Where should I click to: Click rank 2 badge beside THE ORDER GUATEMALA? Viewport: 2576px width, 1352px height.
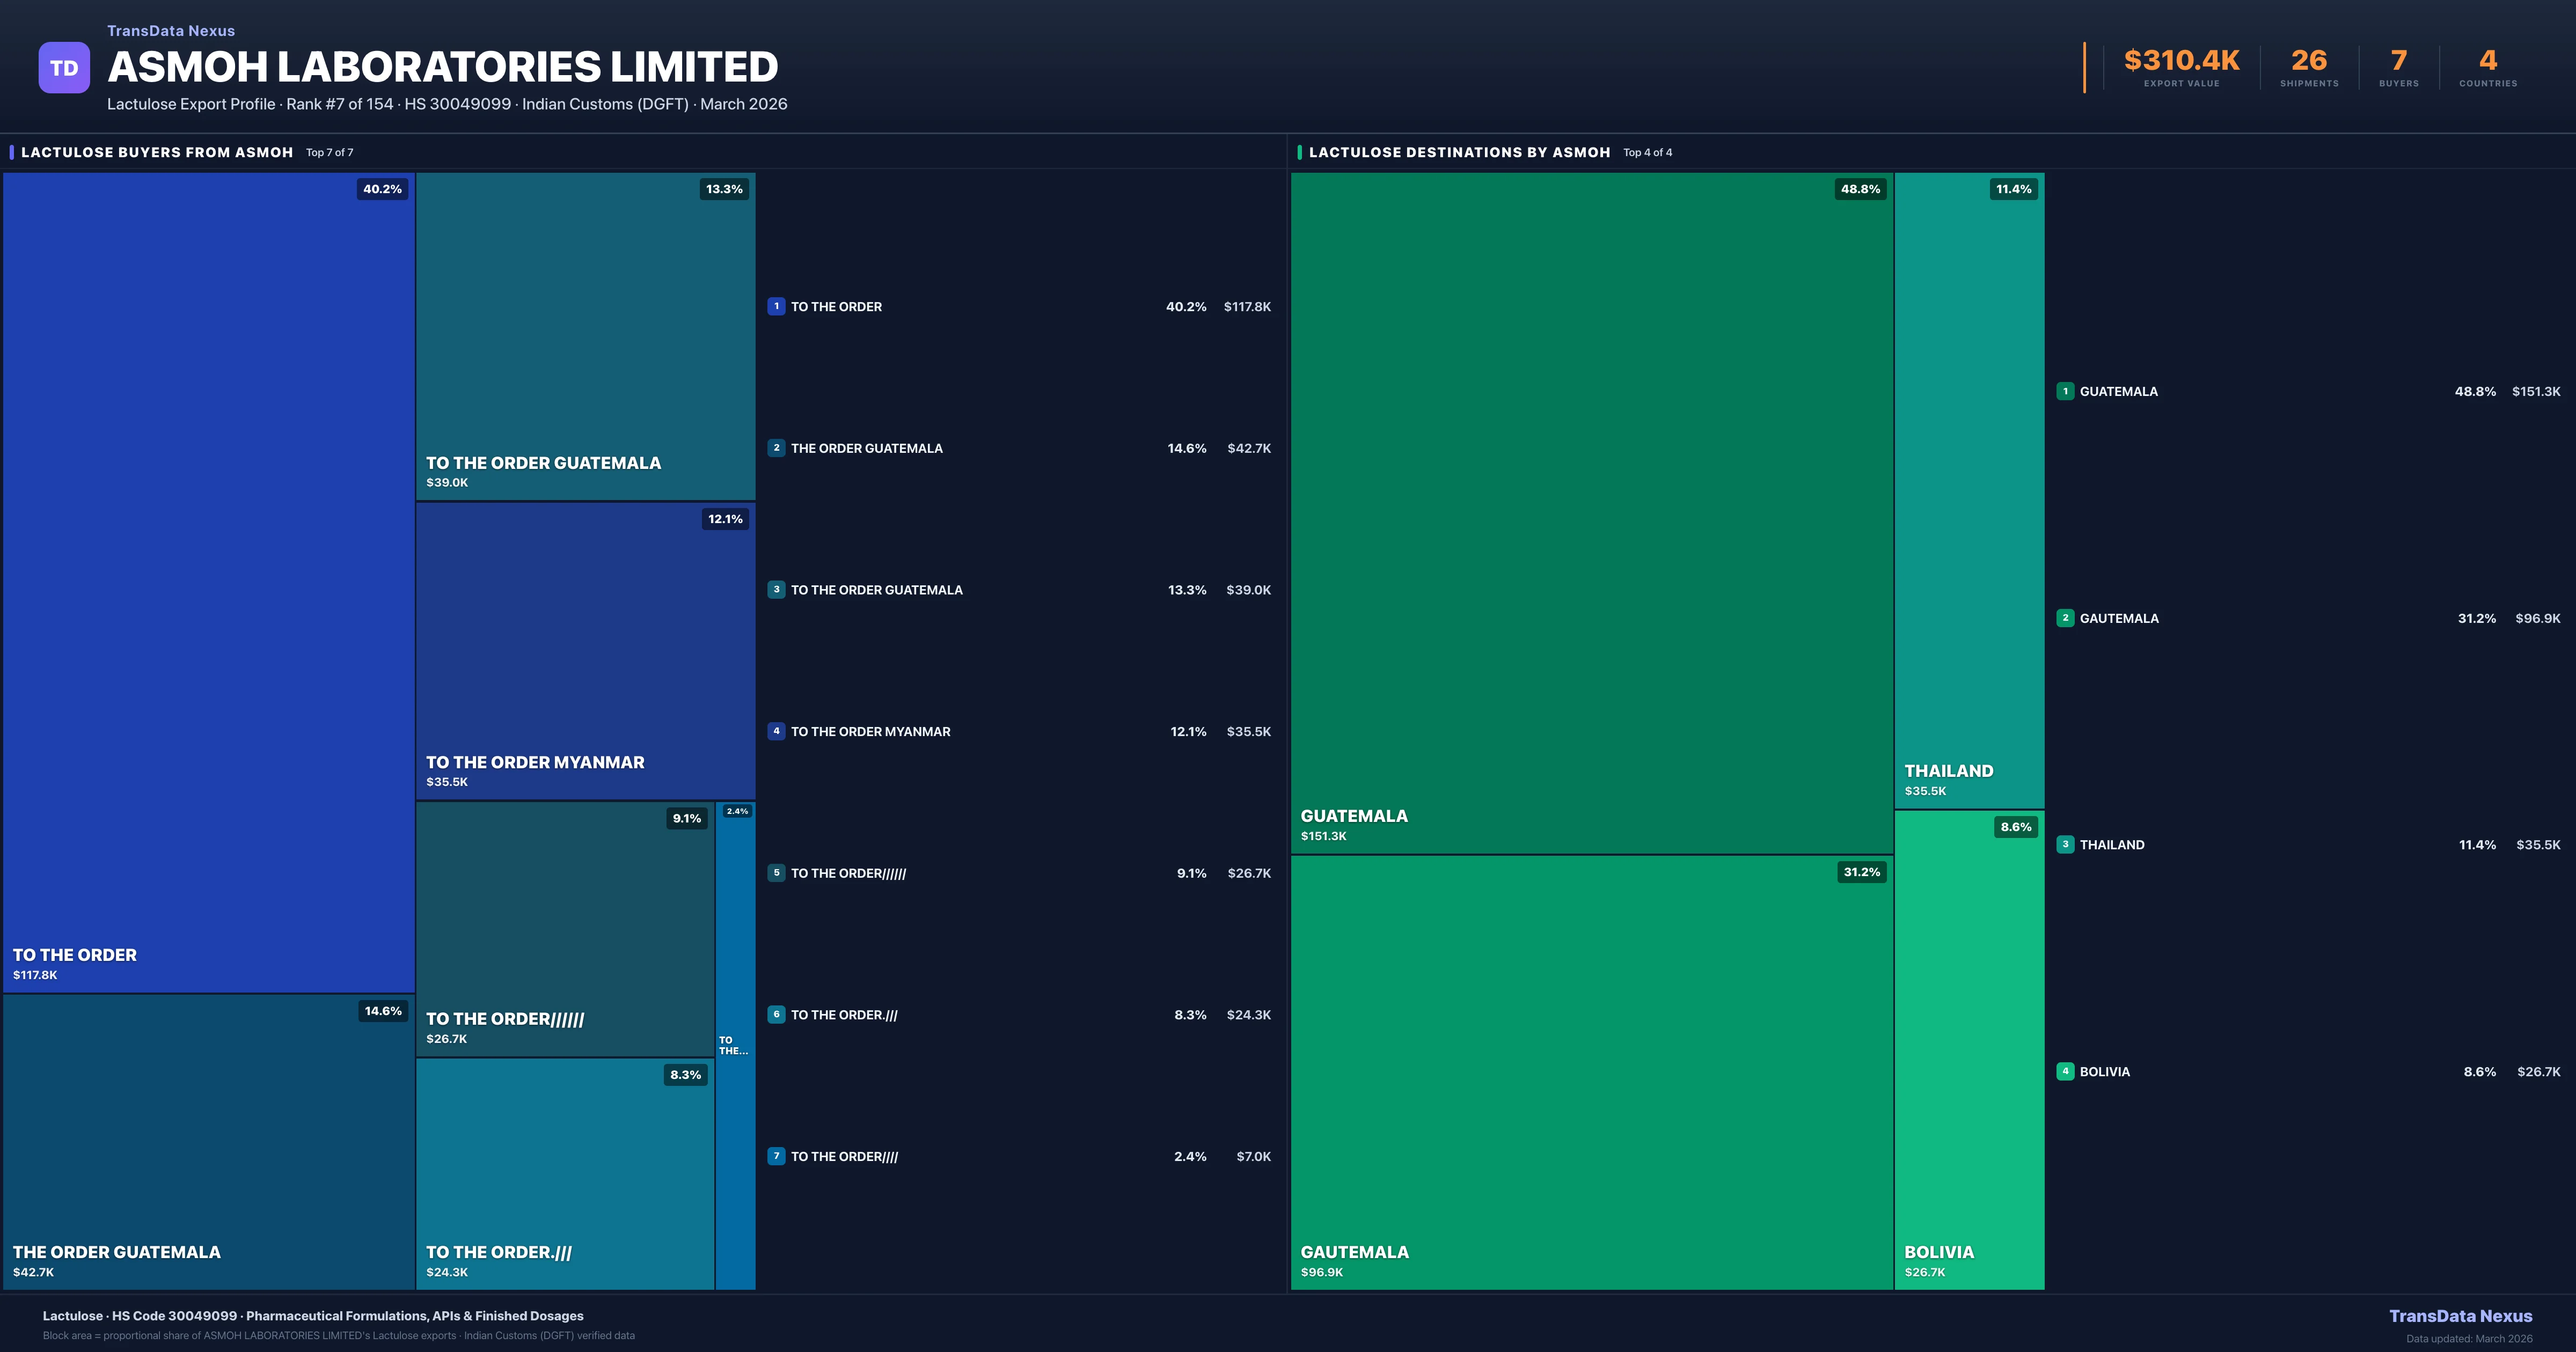pos(776,448)
